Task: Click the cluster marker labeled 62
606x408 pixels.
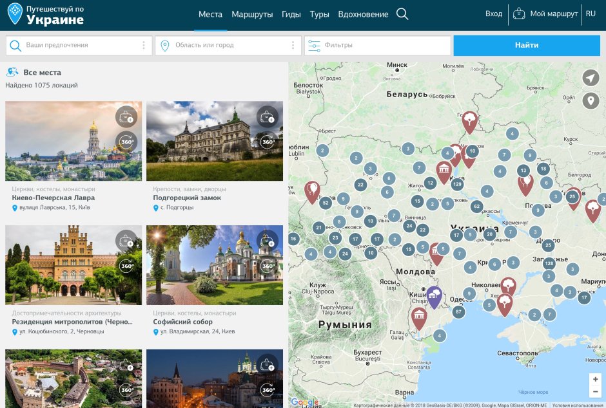Action: [476, 207]
